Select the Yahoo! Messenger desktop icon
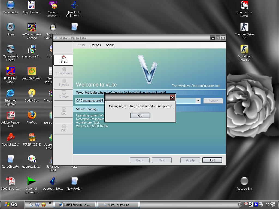Viewport: 279px width, 209px height. (x=53, y=9)
